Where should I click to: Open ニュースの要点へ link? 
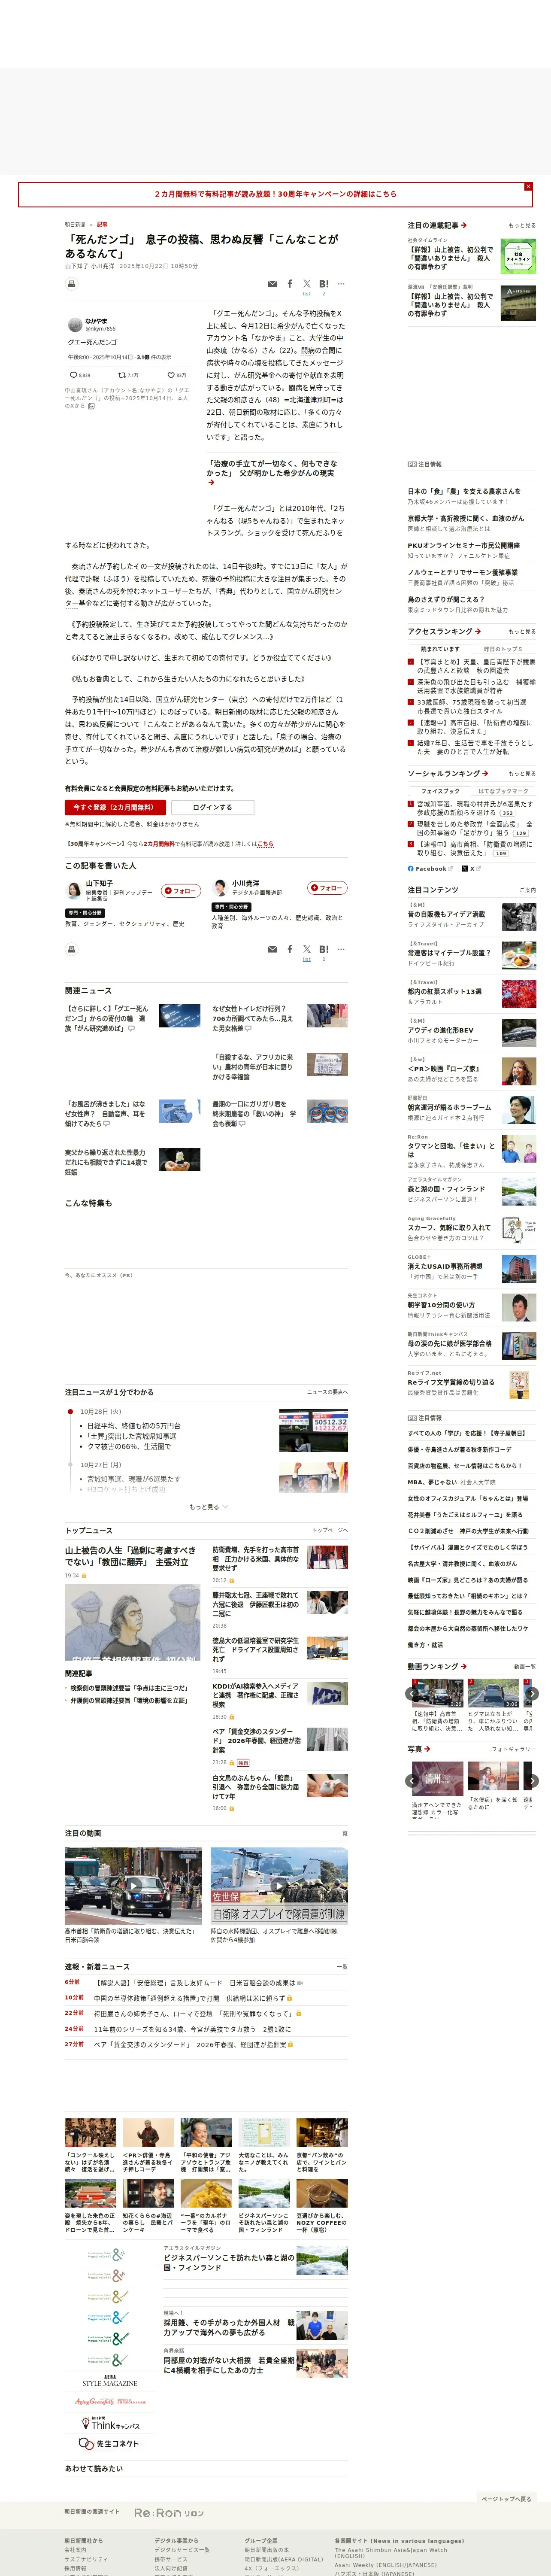[x=327, y=1392]
